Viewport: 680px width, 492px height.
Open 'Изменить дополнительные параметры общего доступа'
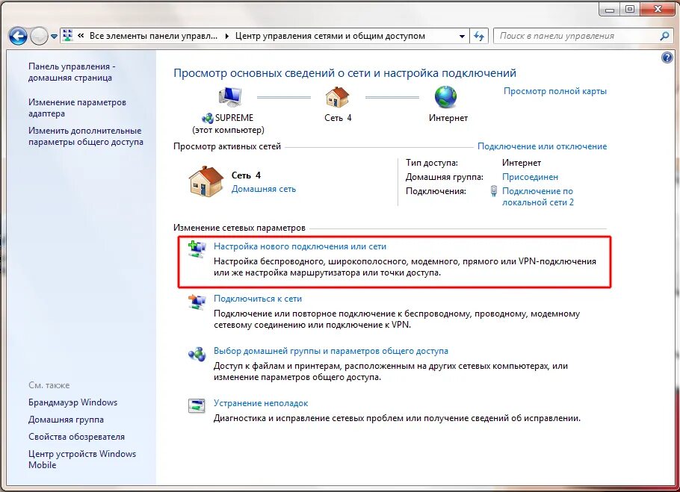click(x=86, y=136)
